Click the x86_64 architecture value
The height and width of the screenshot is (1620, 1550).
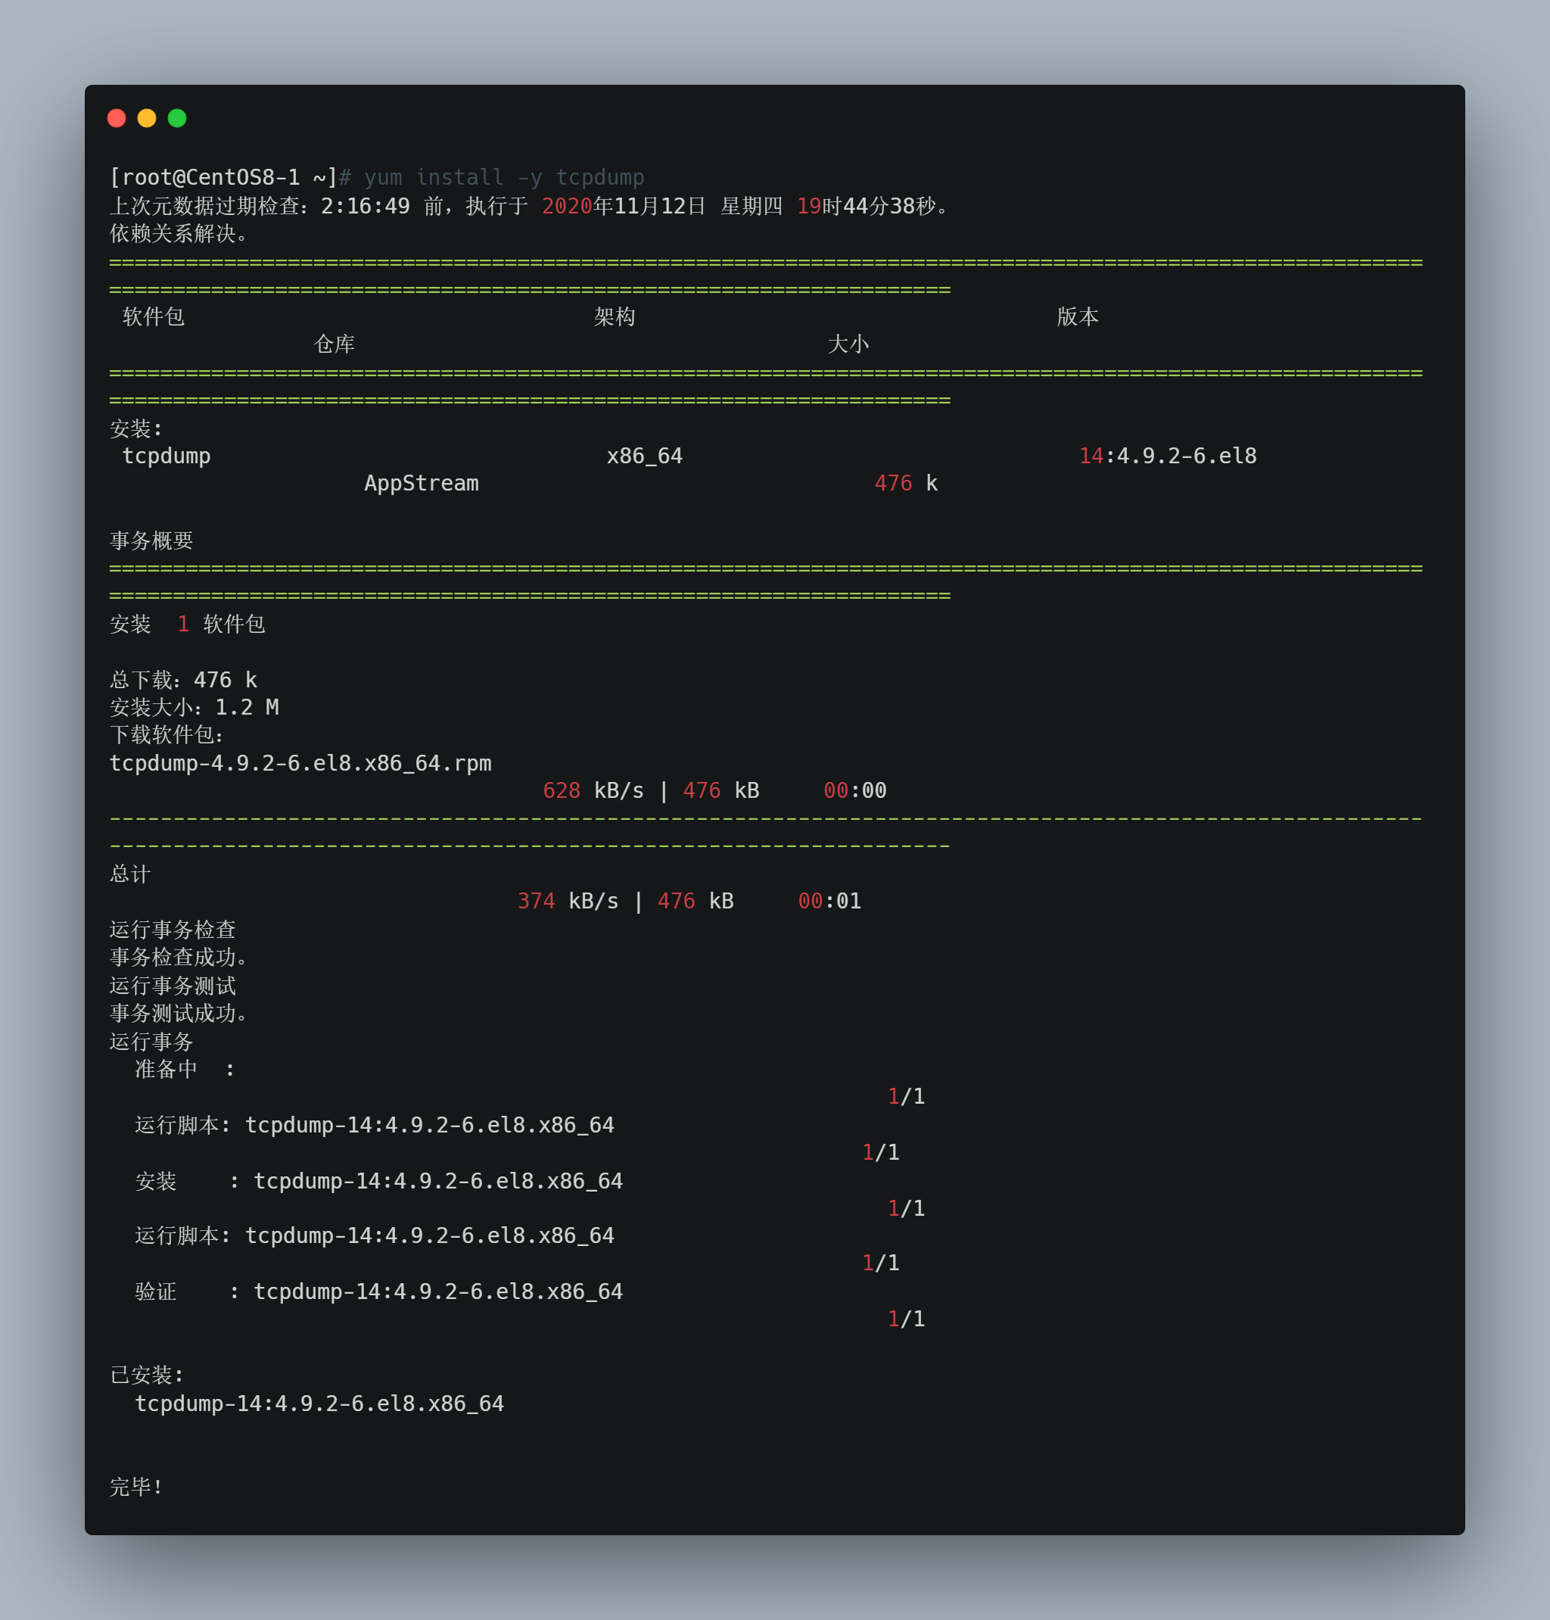point(645,456)
